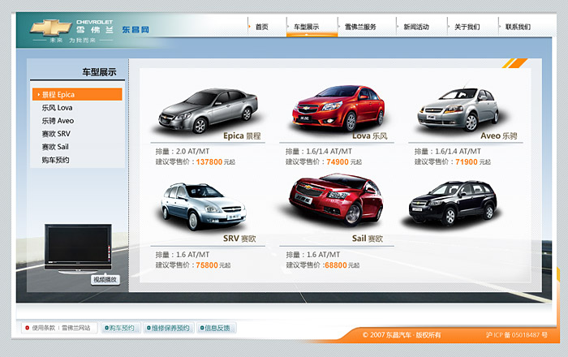Go to 新闻活动 in top navigation
This screenshot has width=568, height=357.
416,27
